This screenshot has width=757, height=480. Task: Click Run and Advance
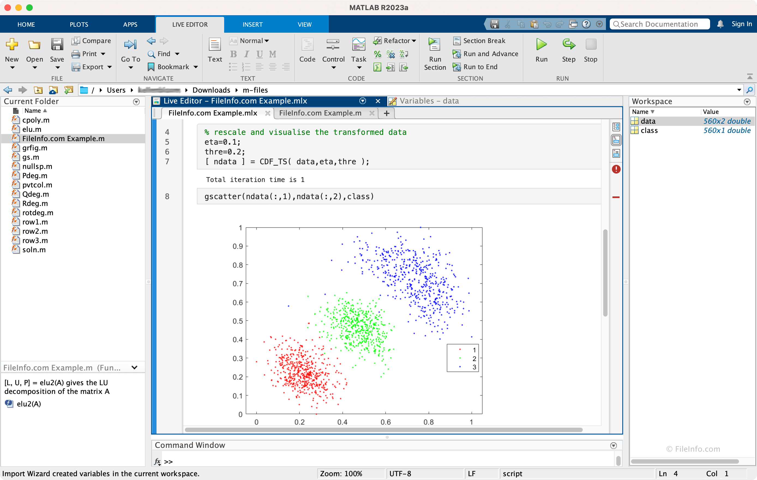pyautogui.click(x=485, y=54)
